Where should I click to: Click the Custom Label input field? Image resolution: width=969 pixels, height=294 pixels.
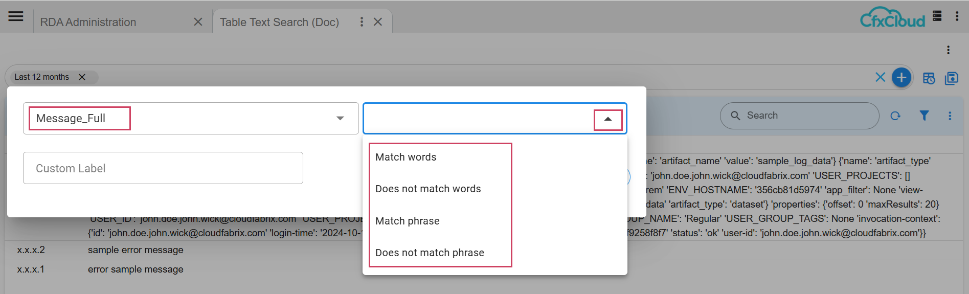pyautogui.click(x=163, y=168)
